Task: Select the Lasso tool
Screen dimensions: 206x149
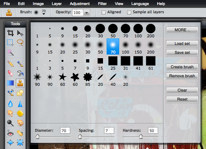Action: tap(20, 43)
